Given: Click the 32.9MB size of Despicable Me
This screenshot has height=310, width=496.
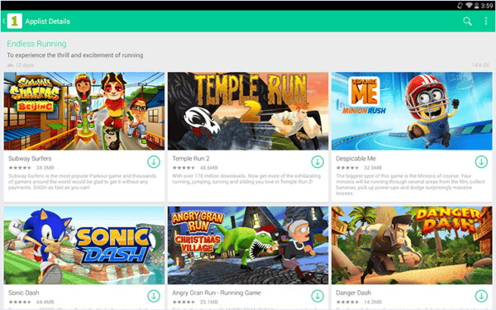Looking at the screenshot, I should tap(373, 168).
